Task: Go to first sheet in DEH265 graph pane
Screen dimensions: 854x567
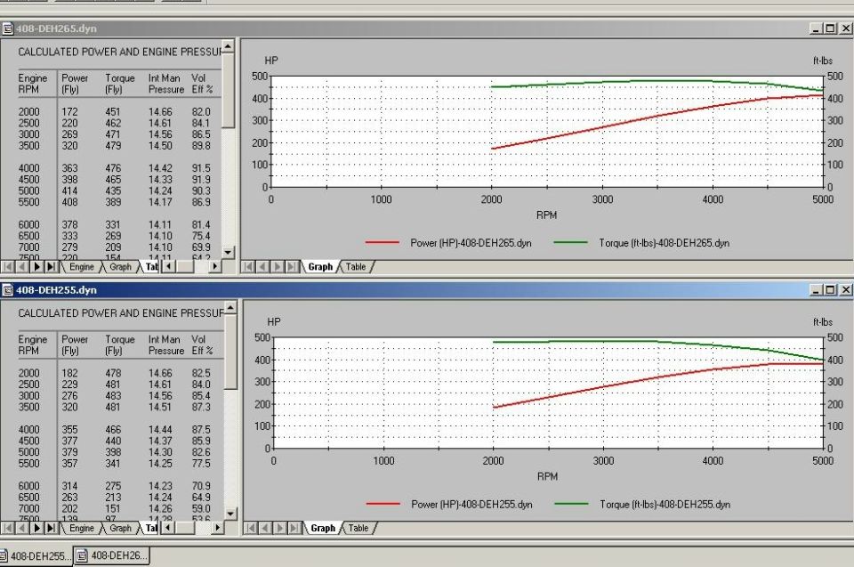Action: [248, 267]
